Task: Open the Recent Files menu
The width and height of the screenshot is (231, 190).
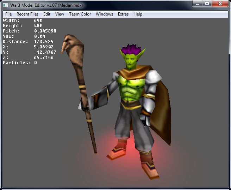Action: click(x=27, y=14)
